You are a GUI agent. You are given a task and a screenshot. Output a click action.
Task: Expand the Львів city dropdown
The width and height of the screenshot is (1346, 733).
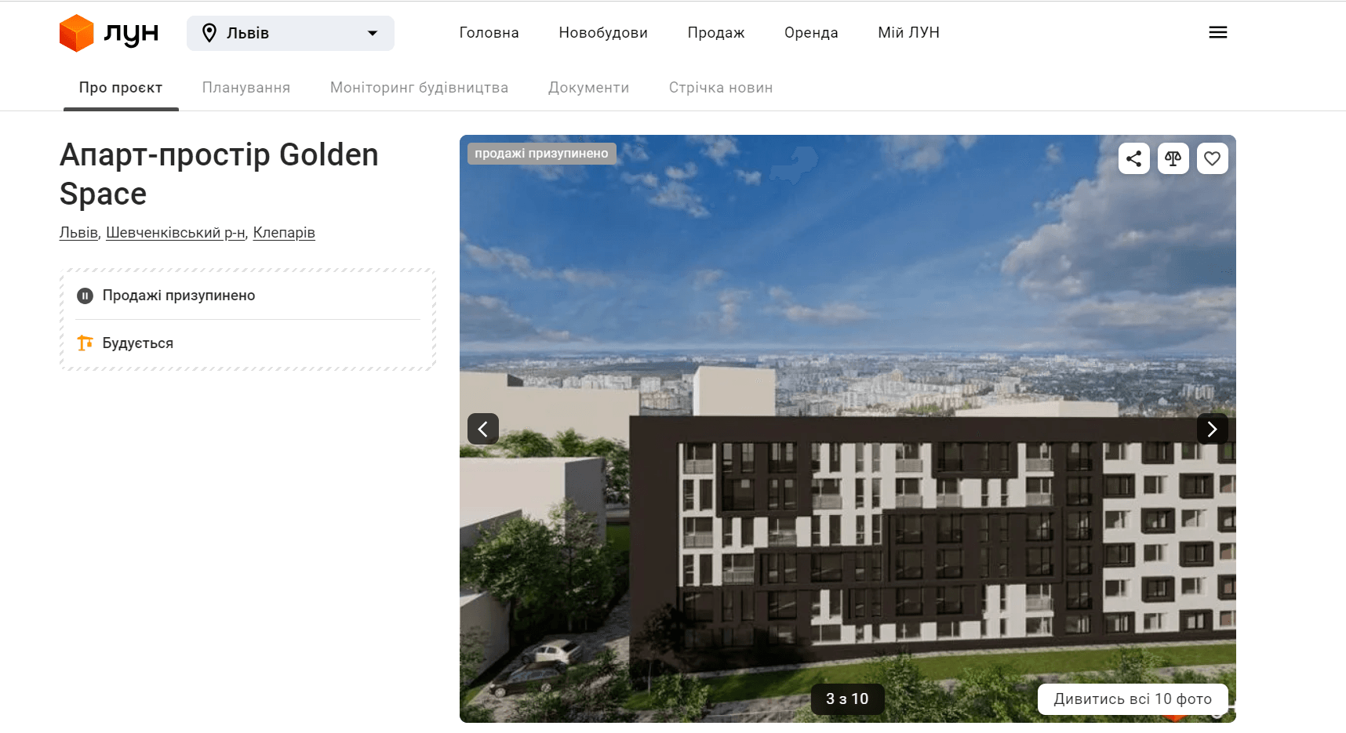372,33
